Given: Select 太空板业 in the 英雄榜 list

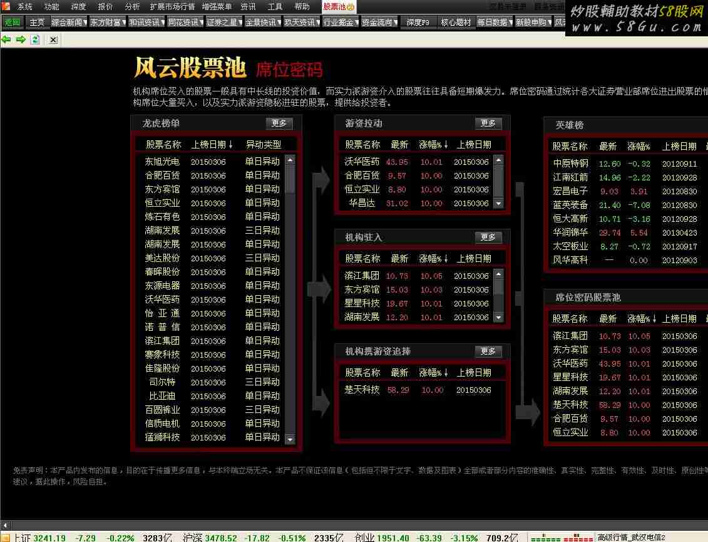Looking at the screenshot, I should pos(571,246).
